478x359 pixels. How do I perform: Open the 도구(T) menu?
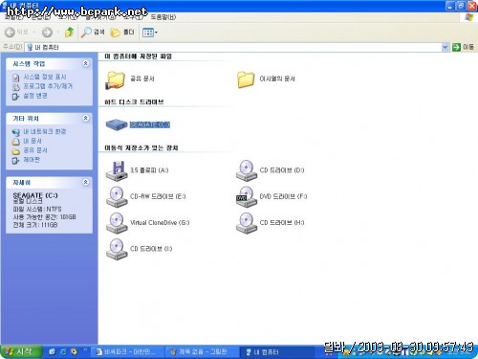pyautogui.click(x=133, y=17)
